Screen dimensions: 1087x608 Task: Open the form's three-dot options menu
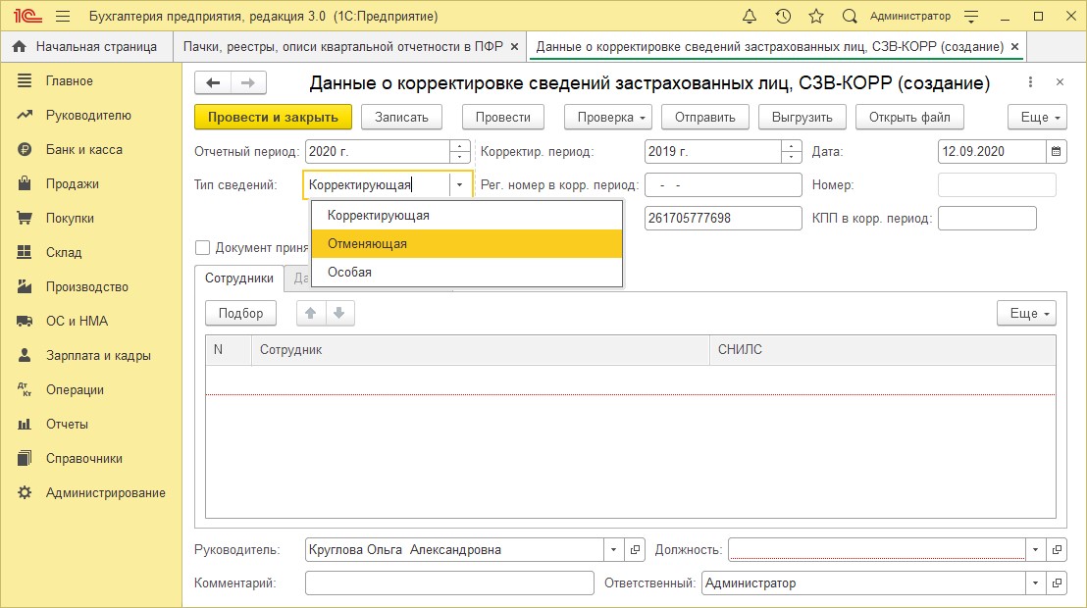pos(1030,82)
